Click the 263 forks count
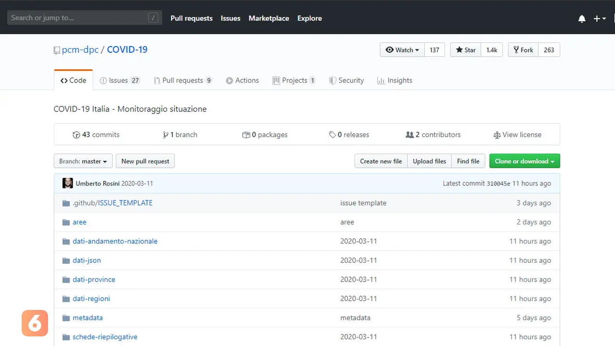Image resolution: width=615 pixels, height=346 pixels. coord(549,50)
